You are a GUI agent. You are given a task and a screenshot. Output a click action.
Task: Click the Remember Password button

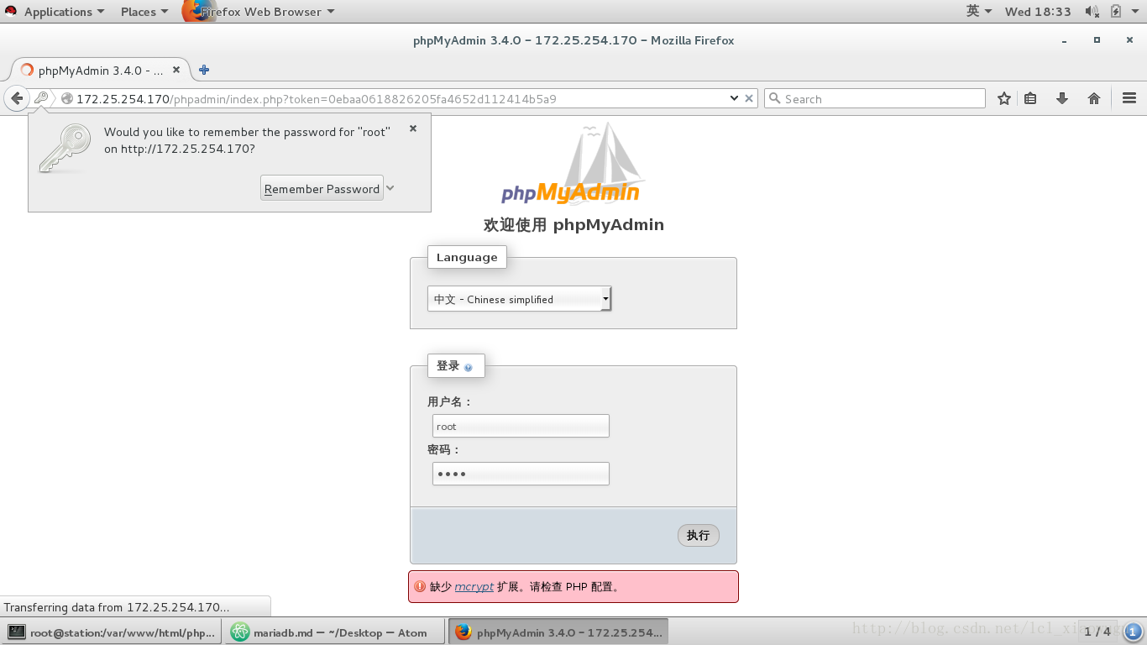tap(322, 188)
